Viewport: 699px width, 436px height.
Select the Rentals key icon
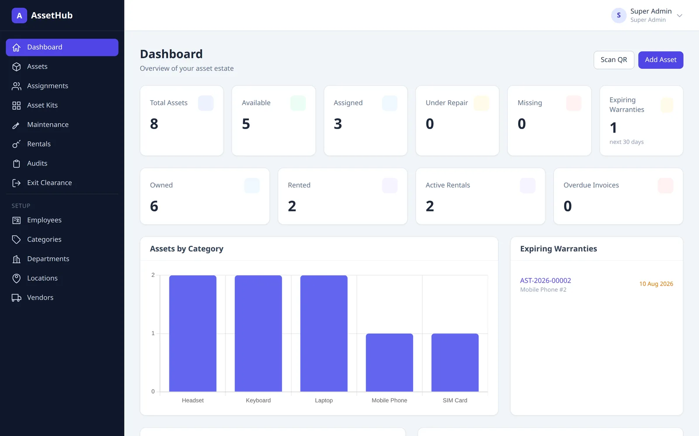click(x=17, y=144)
